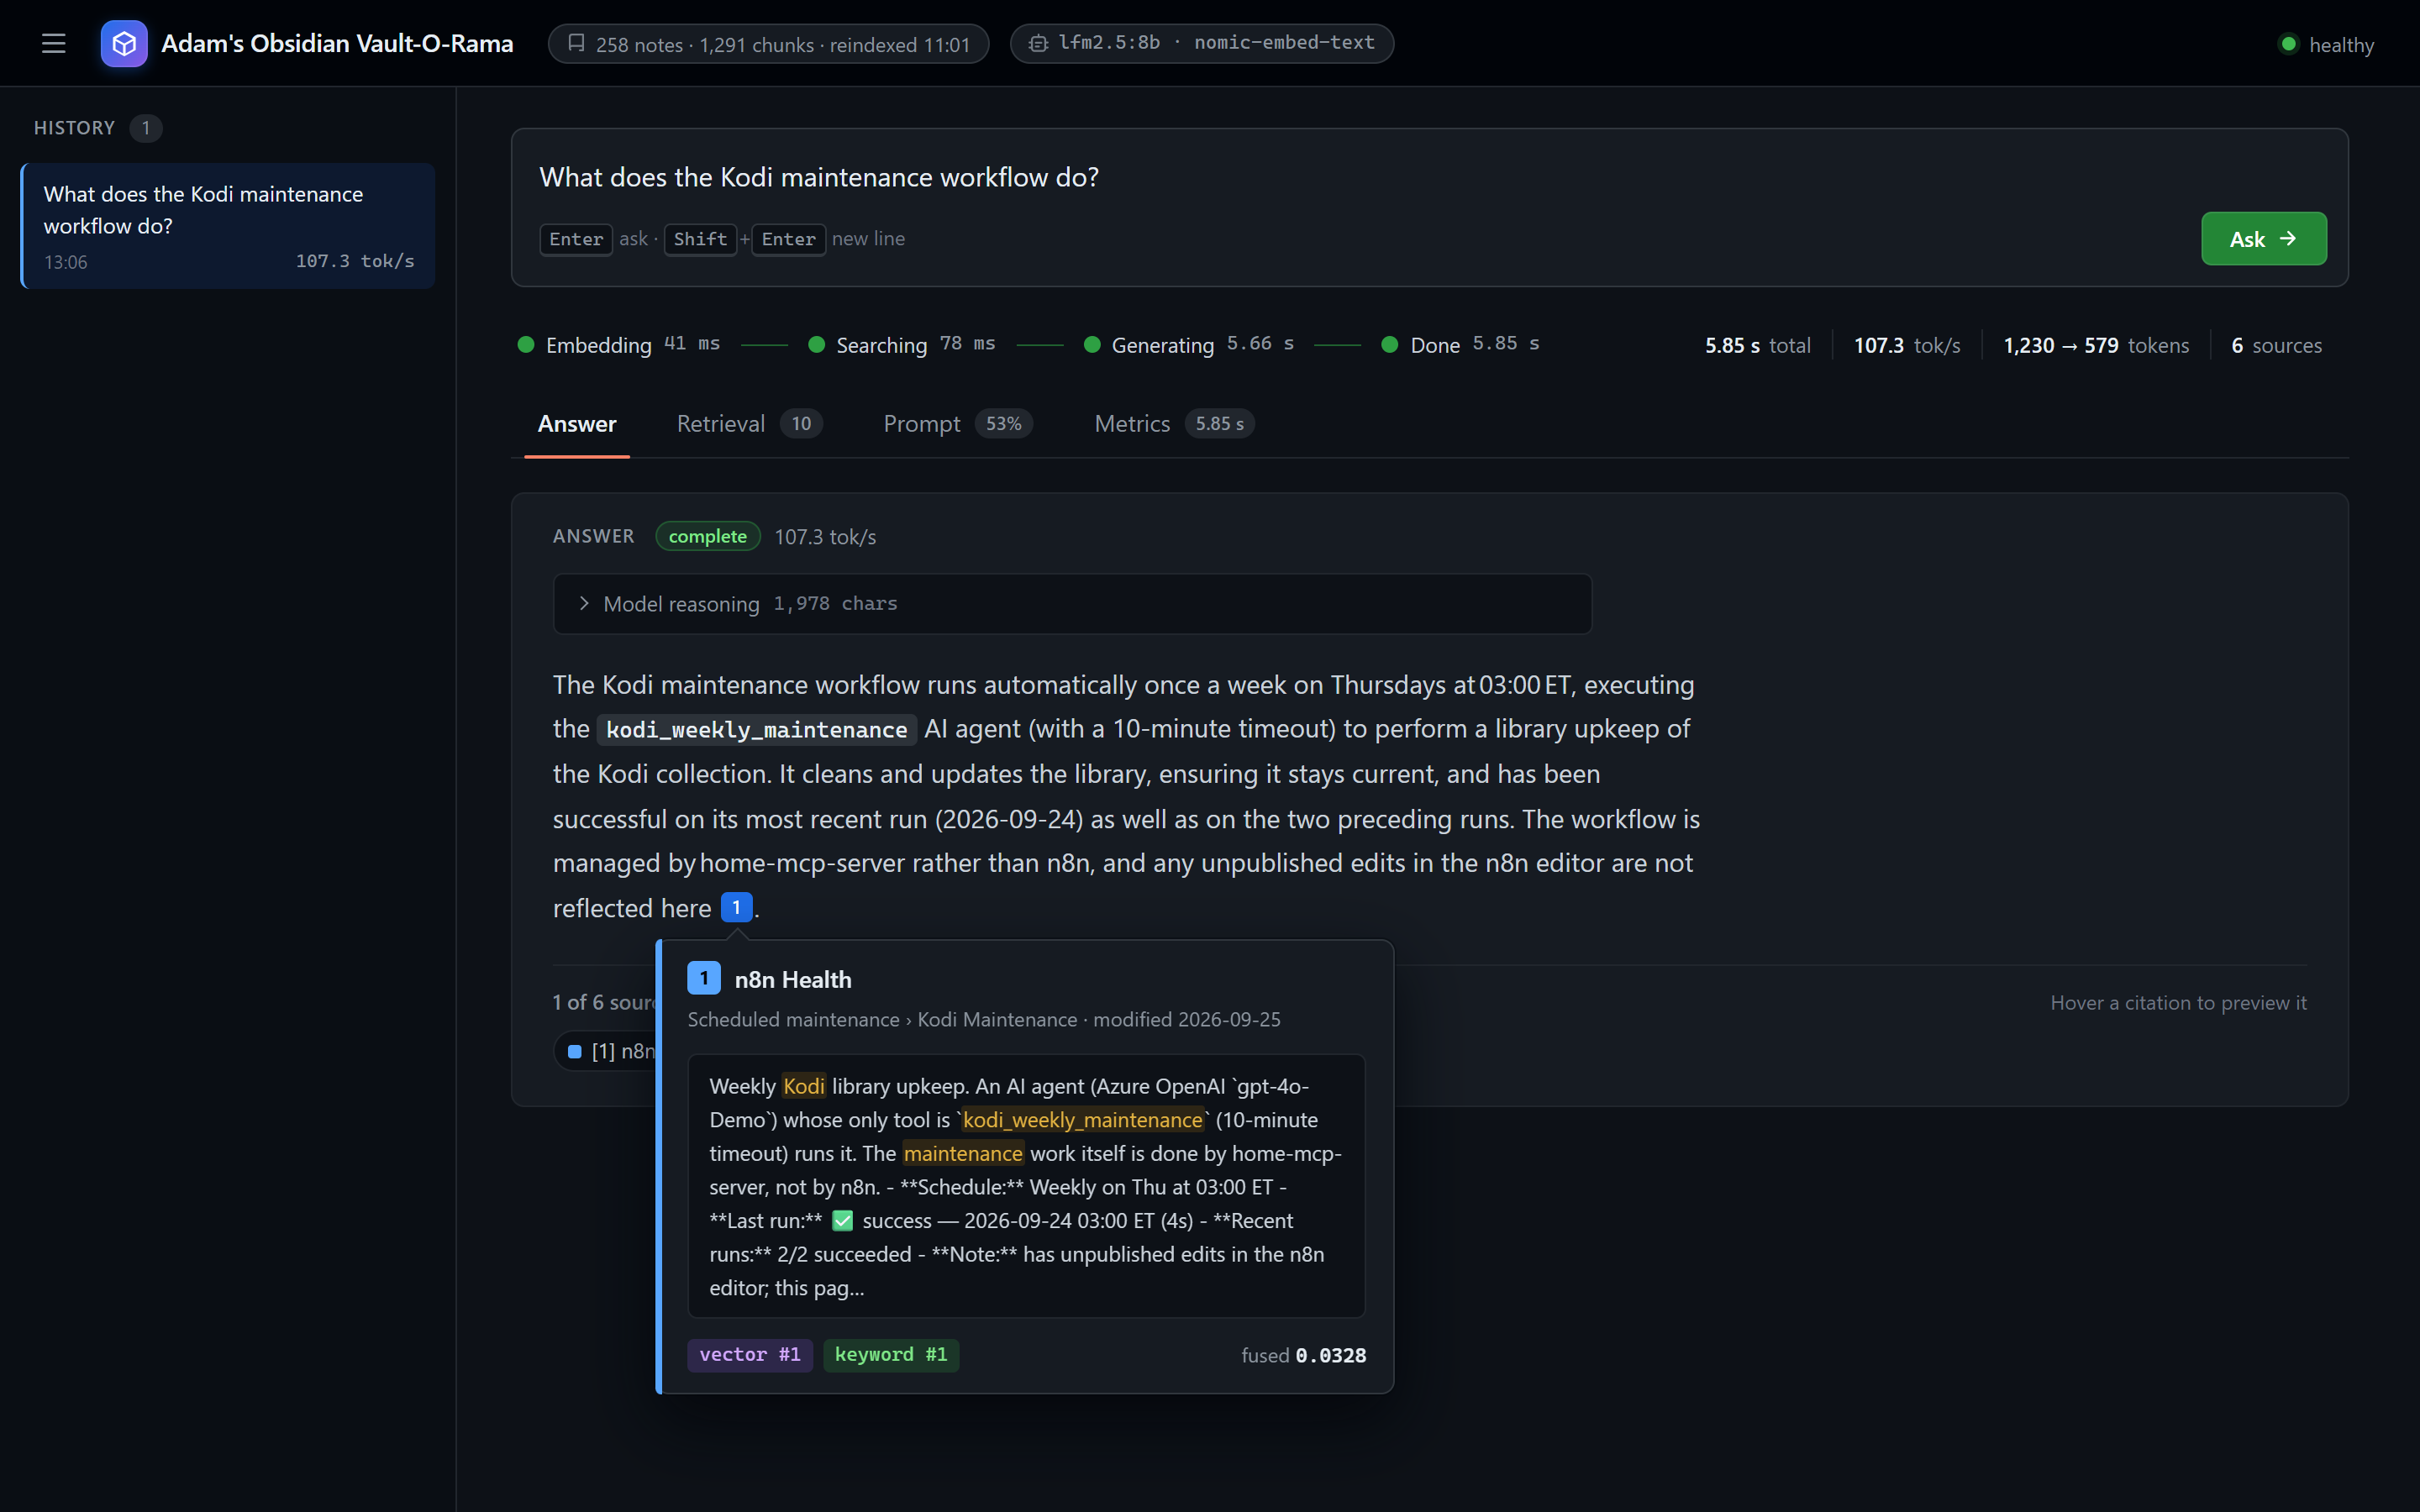Click the '6 sources' statistic
This screenshot has width=2420, height=1512.
(x=2276, y=345)
